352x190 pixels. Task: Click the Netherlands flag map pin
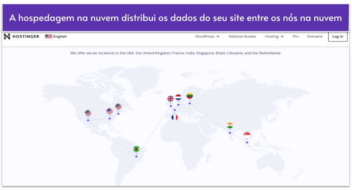(178, 97)
